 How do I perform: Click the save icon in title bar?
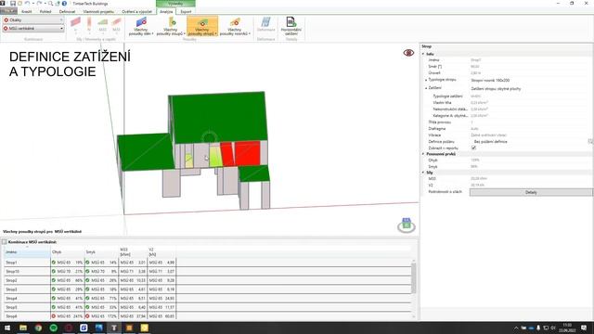tap(12, 4)
